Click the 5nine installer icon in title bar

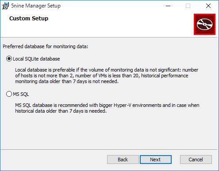pos(5,6)
